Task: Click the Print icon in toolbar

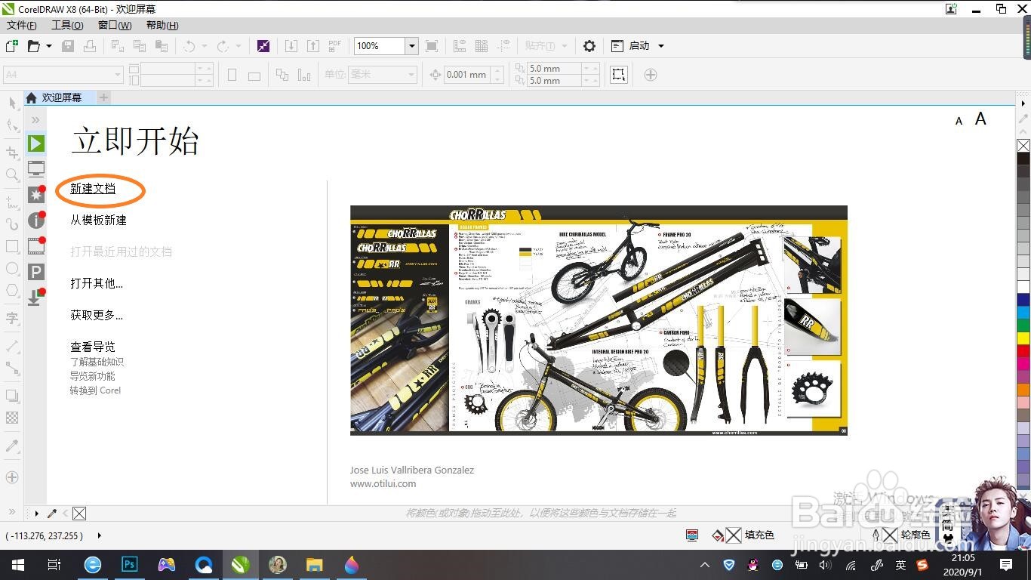Action: pos(89,46)
